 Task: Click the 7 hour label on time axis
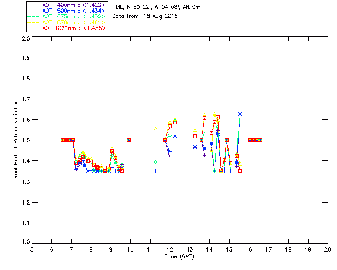pyautogui.click(x=71, y=249)
